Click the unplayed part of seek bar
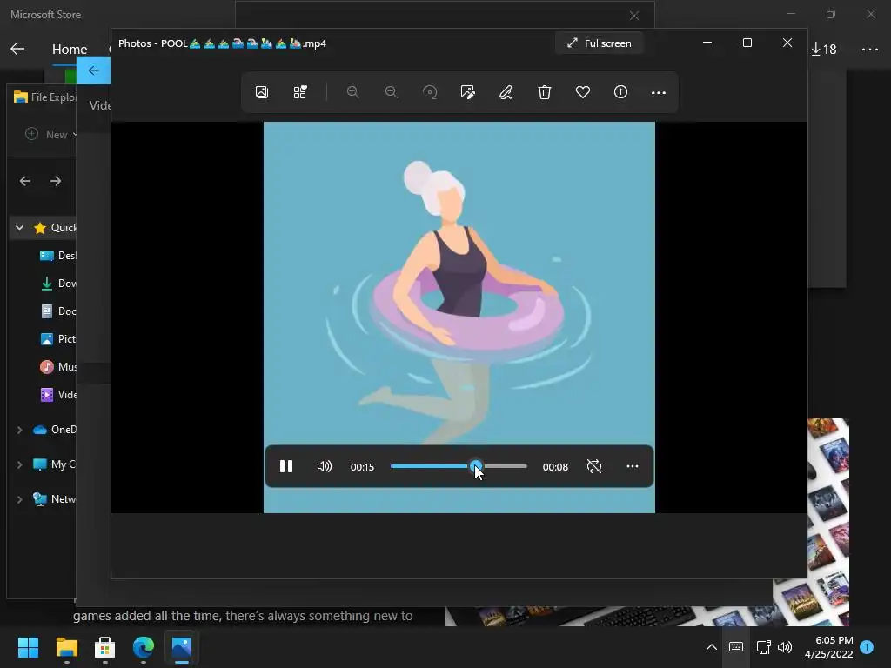 point(505,466)
